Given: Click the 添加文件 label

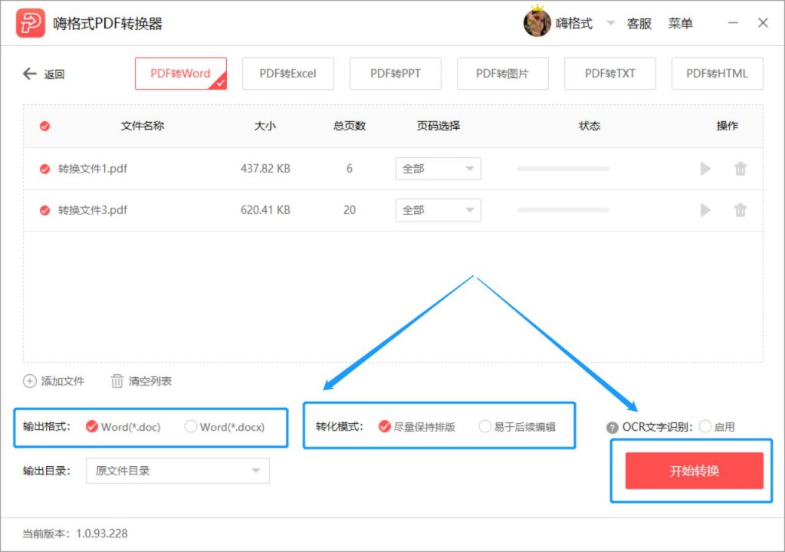Looking at the screenshot, I should click(x=63, y=381).
